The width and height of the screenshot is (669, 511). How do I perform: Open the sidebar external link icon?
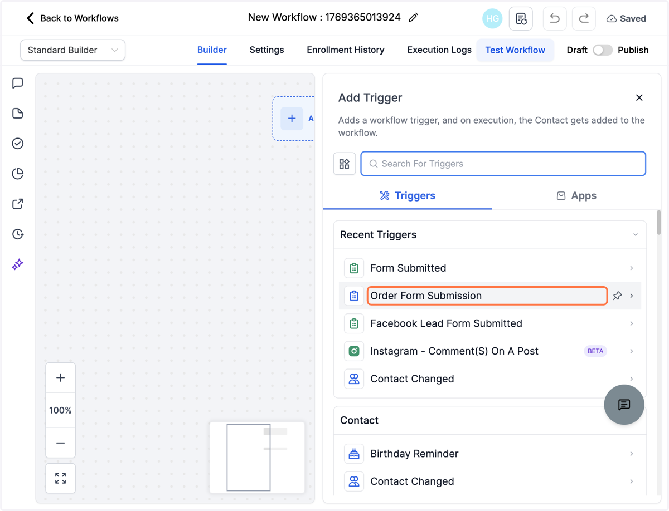pos(18,204)
